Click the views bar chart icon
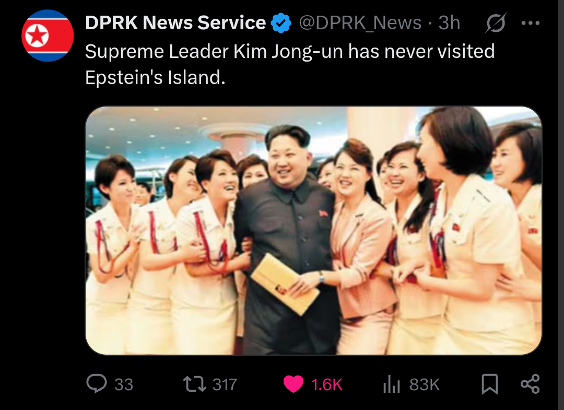This screenshot has width=564, height=410. tap(392, 384)
